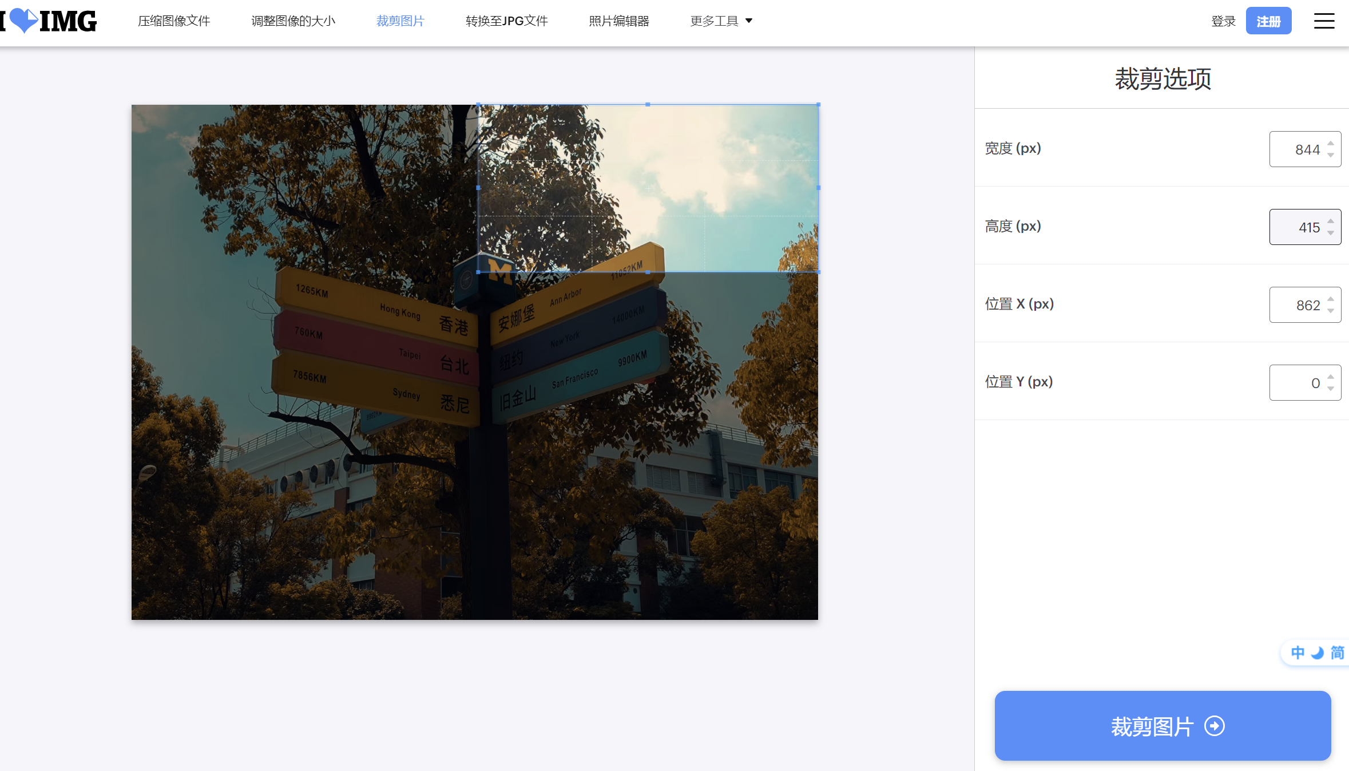Click the 登录 link

[x=1223, y=21]
